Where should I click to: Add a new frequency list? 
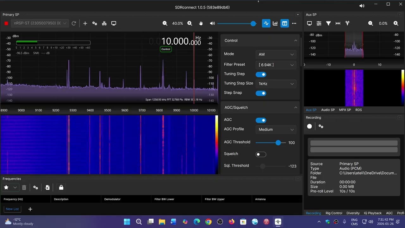click(30, 209)
